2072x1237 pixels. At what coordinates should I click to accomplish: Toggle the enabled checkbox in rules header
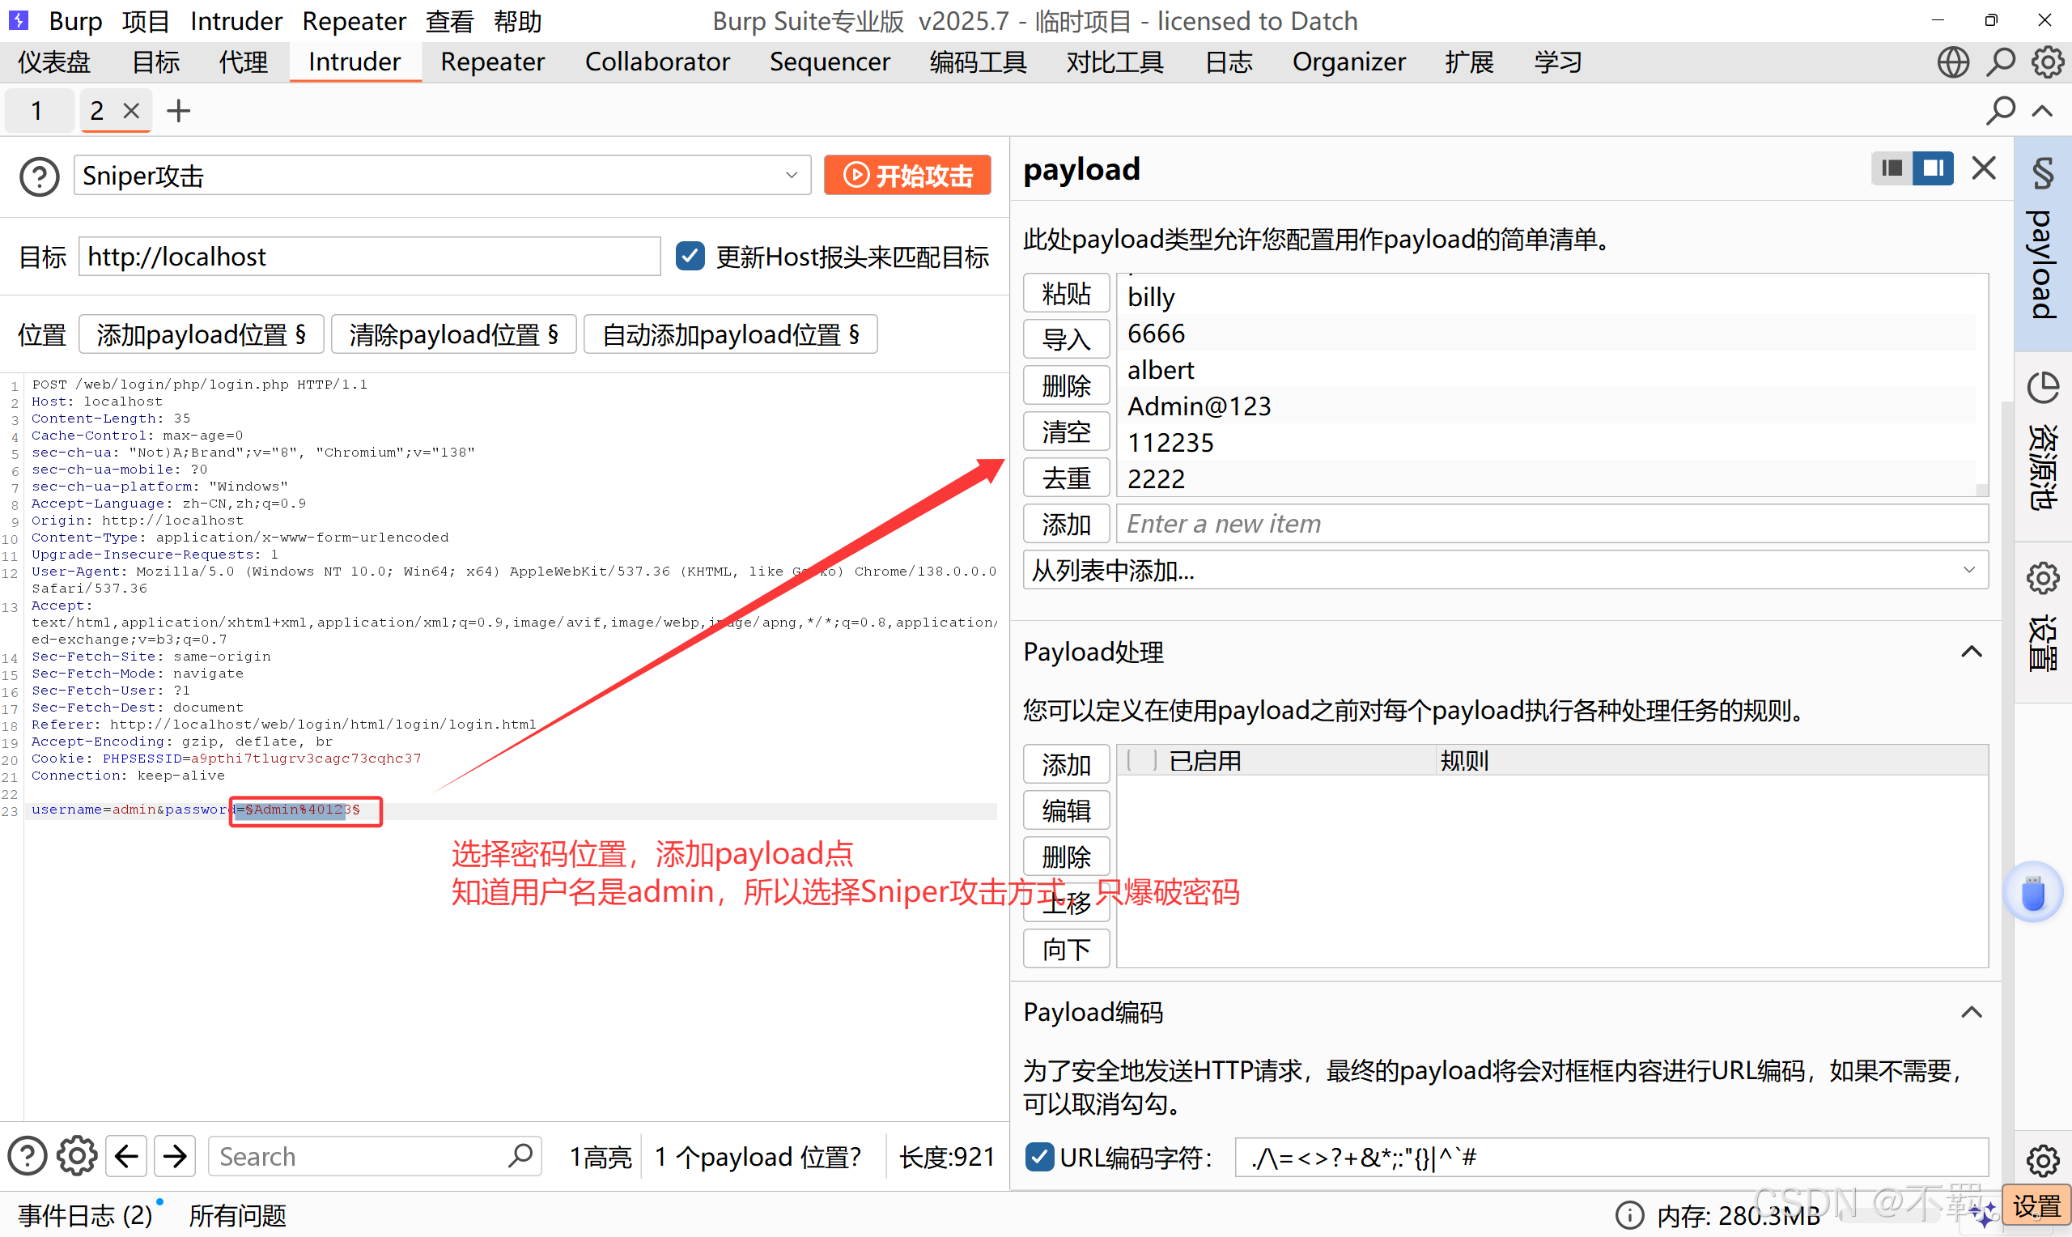tap(1141, 760)
